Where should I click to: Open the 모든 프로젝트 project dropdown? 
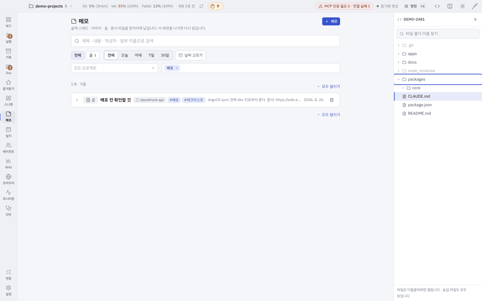point(114,68)
